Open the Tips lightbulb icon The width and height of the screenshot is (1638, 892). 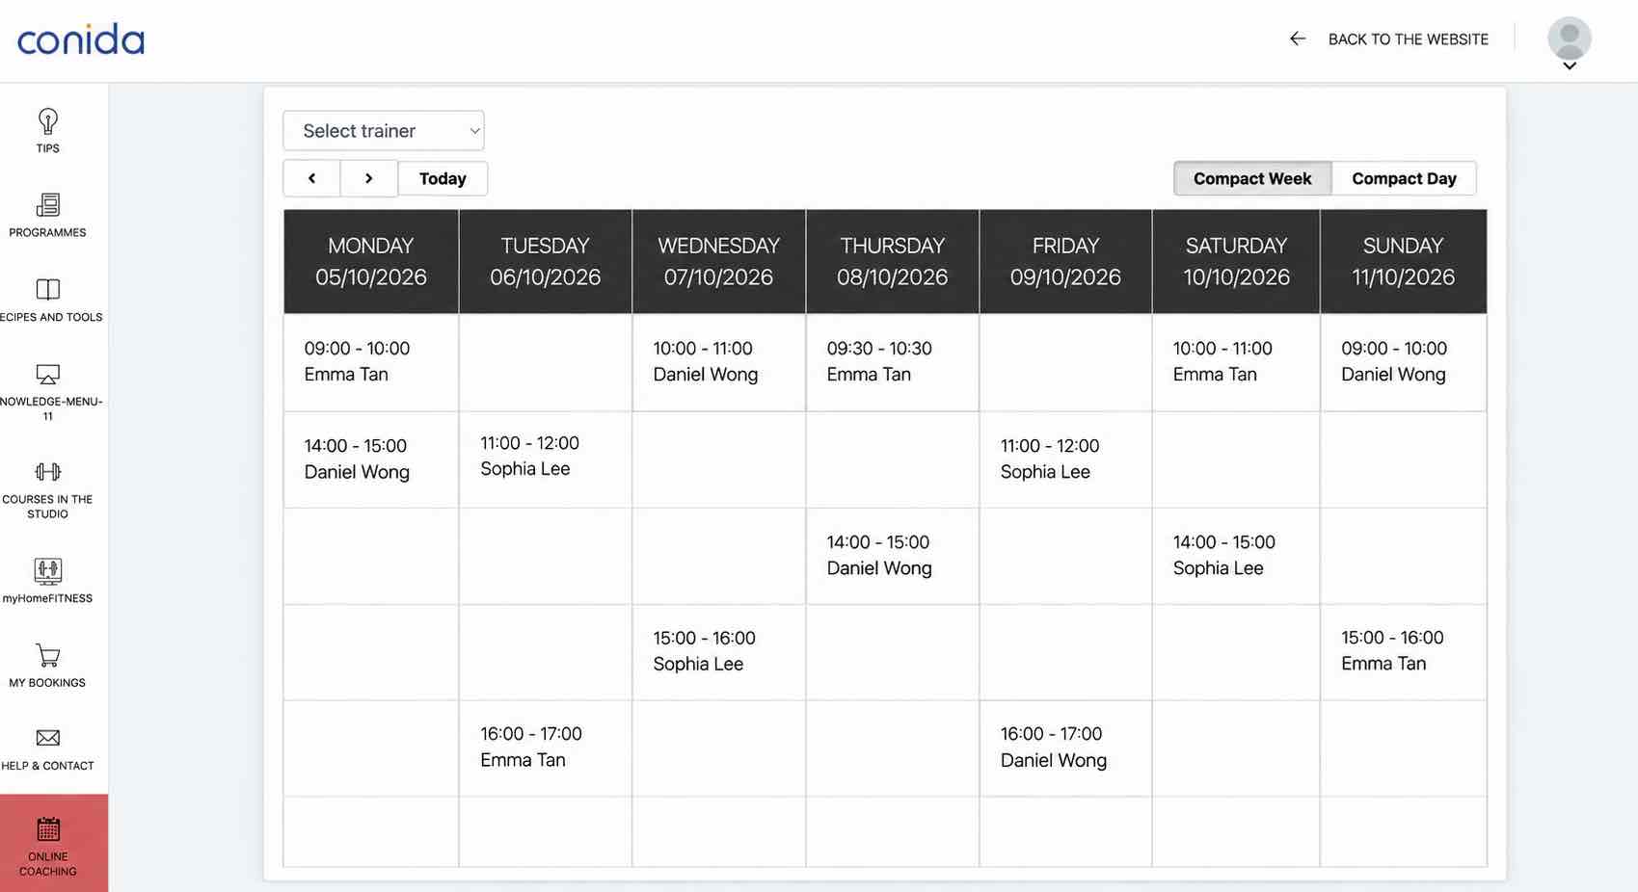point(47,121)
